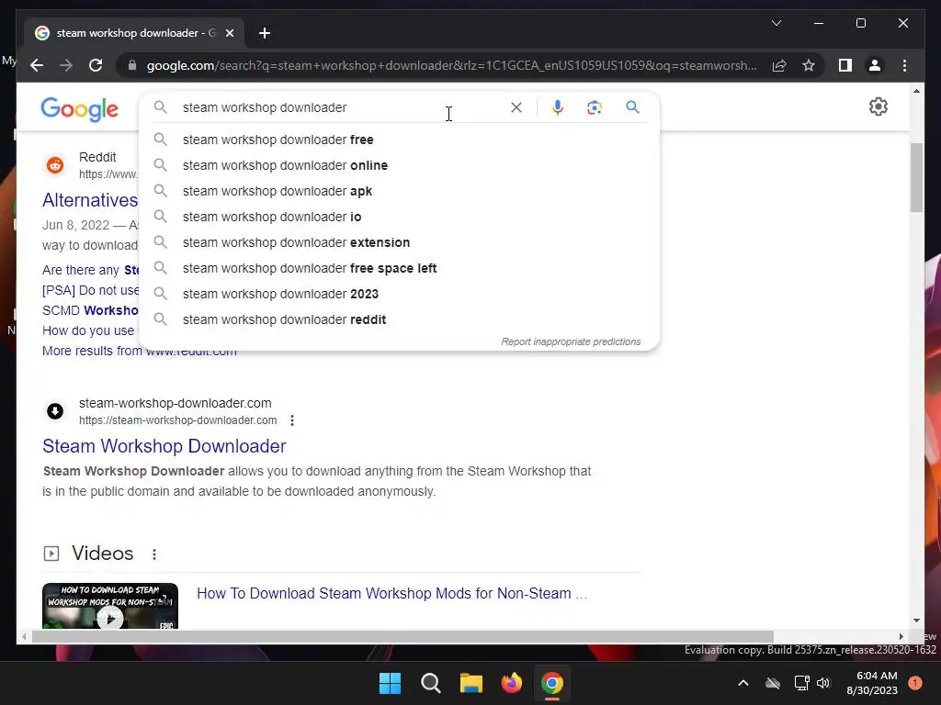This screenshot has height=705, width=941.
Task: Choose suggestion ending in 'io'
Action: (399, 217)
